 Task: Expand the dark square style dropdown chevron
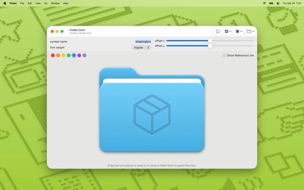tap(241, 31)
